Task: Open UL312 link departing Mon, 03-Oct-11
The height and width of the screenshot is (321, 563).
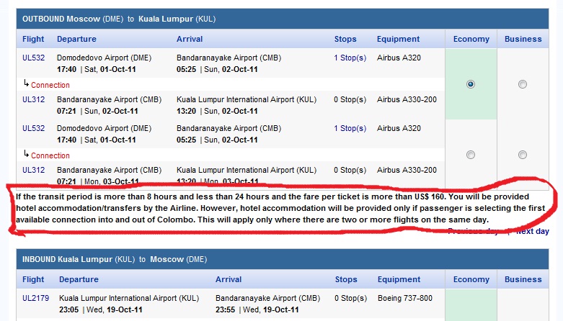Action: pos(33,170)
